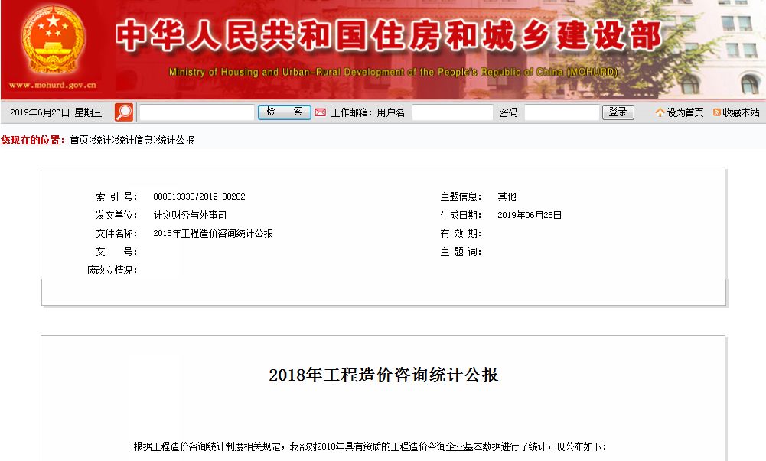Open the 统计公报 breadcrumb link
766x461 pixels.
[176, 141]
